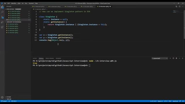Screen dimensions: 185x104
Task: Kill the terminal with trash icon
Action: 176,58
